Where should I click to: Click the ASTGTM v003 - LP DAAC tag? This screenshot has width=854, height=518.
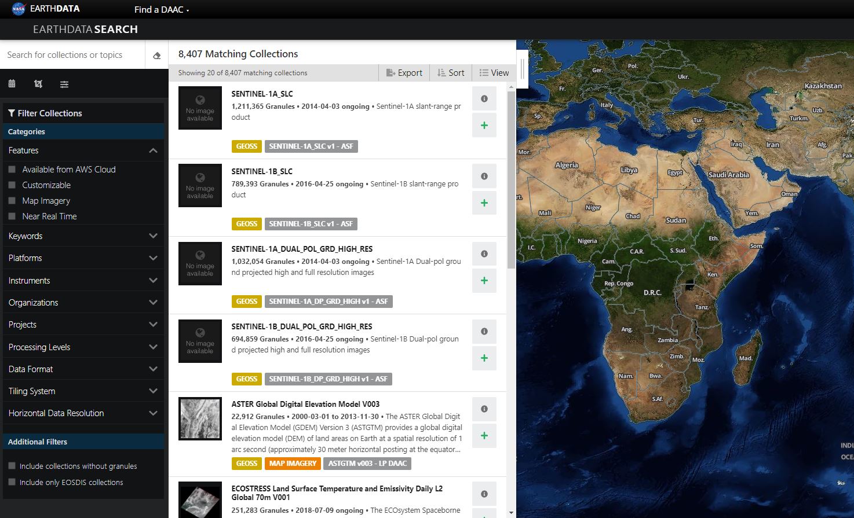click(x=367, y=464)
